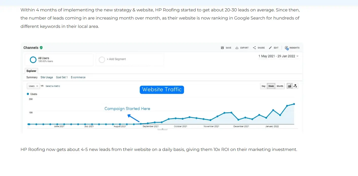Open the date range dropdown

[x=278, y=56]
